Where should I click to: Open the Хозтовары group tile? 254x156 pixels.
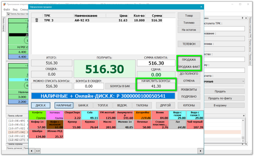click(x=55, y=115)
